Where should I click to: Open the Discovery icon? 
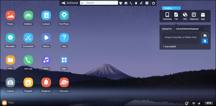(64, 82)
